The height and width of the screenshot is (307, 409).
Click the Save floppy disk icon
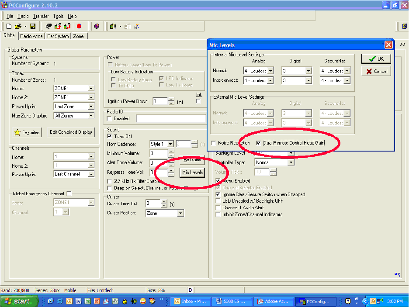click(33, 26)
